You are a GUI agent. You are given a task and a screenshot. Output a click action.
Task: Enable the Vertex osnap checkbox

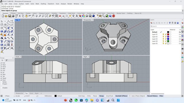pos(1,82)
